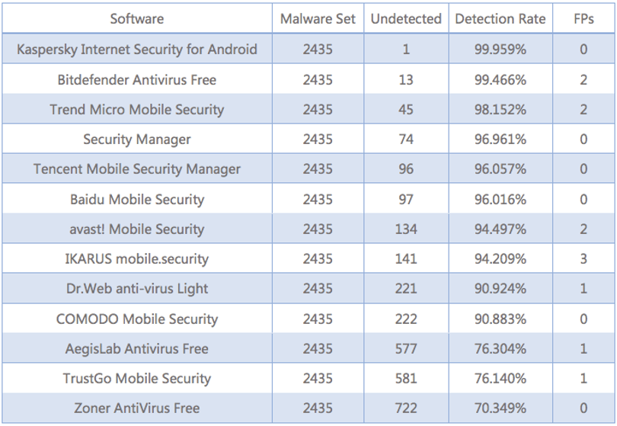This screenshot has width=617, height=426.
Task: Click the FPs column header
Action: coord(583,18)
